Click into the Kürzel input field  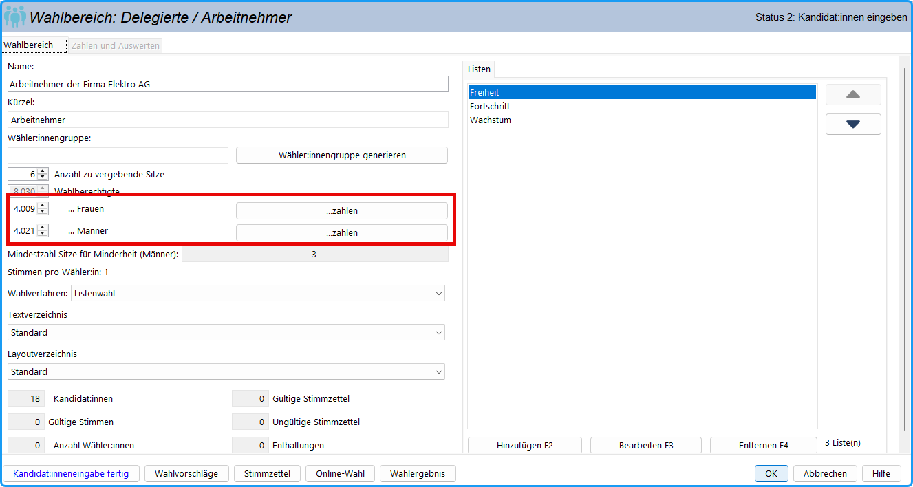(228, 120)
